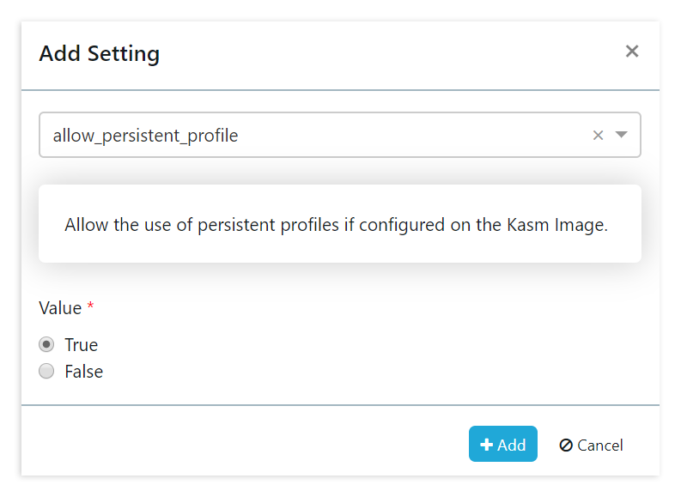Open the allow_persistent_profile combo box
Viewport: 681px width, 497px height.
[x=309, y=135]
